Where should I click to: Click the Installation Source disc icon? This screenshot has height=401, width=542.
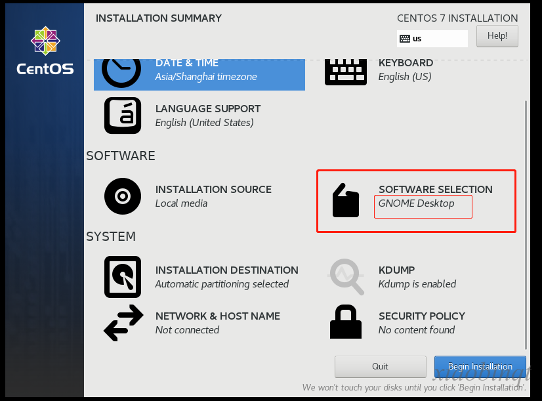[x=123, y=196]
